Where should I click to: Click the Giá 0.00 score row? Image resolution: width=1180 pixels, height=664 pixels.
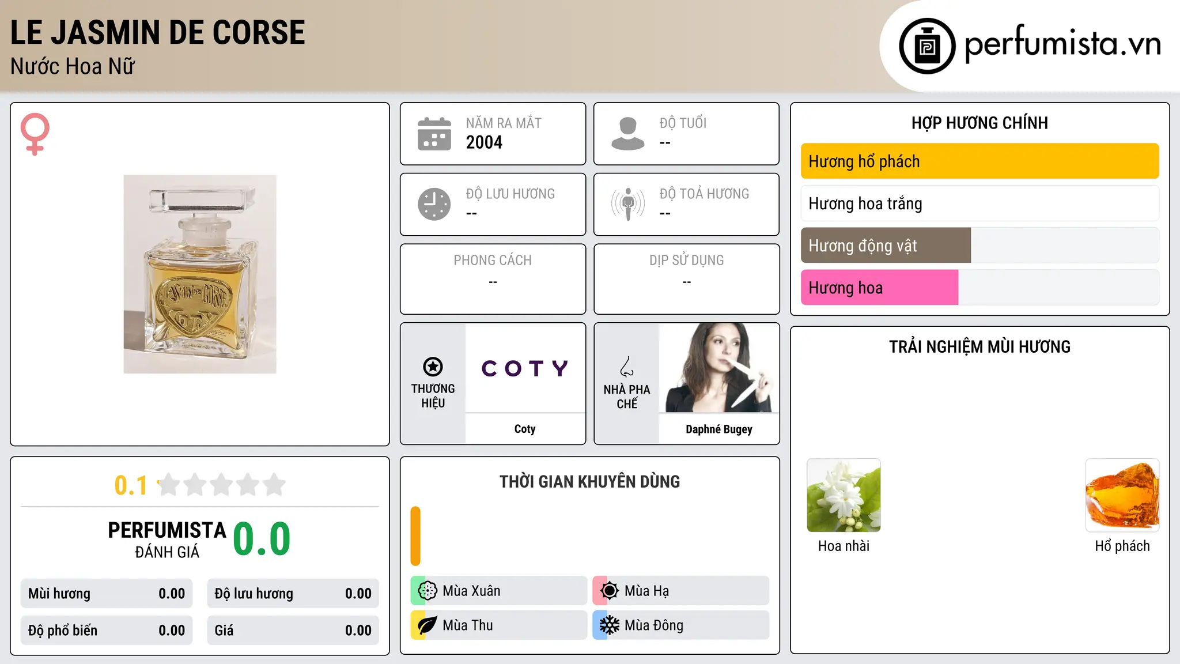coord(293,631)
